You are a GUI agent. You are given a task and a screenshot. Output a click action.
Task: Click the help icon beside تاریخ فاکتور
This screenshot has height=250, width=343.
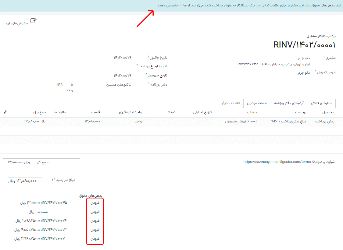(x=148, y=57)
